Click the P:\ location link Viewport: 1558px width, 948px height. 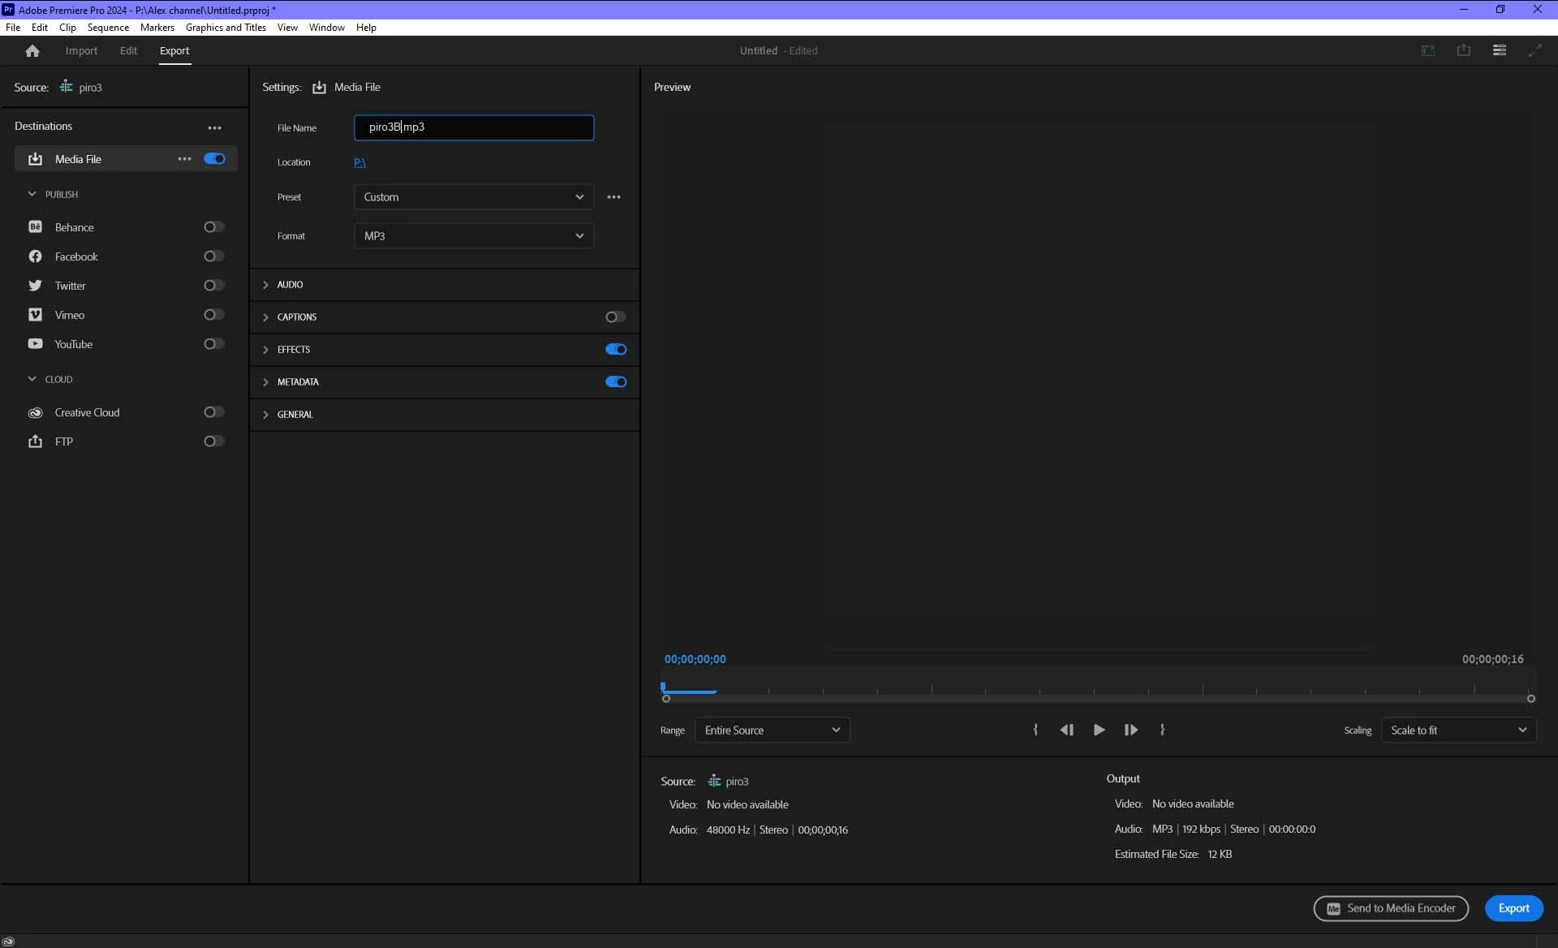(x=359, y=162)
